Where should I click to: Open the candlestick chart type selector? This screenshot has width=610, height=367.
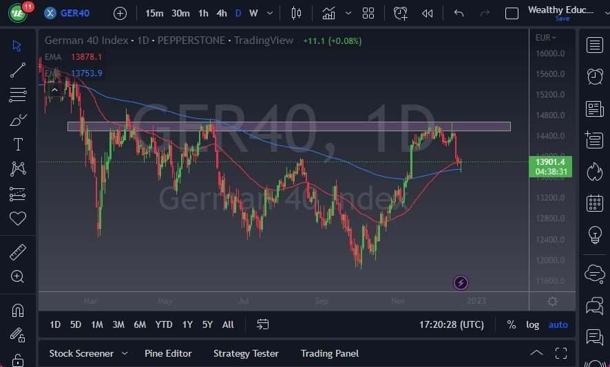(296, 14)
